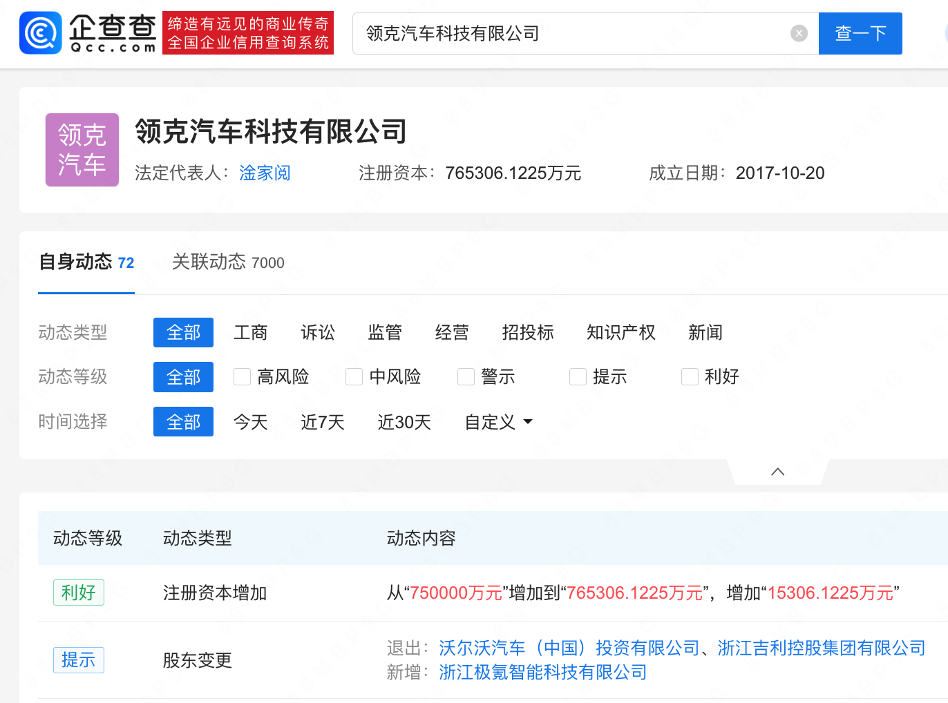
Task: Open 浙江吉利控股集团有限公司 link
Action: 822,648
